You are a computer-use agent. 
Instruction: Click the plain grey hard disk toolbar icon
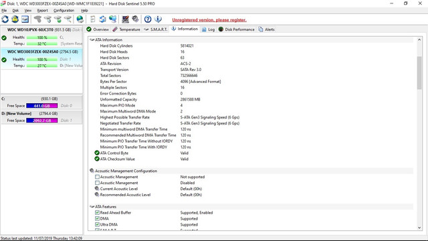tap(37, 19)
